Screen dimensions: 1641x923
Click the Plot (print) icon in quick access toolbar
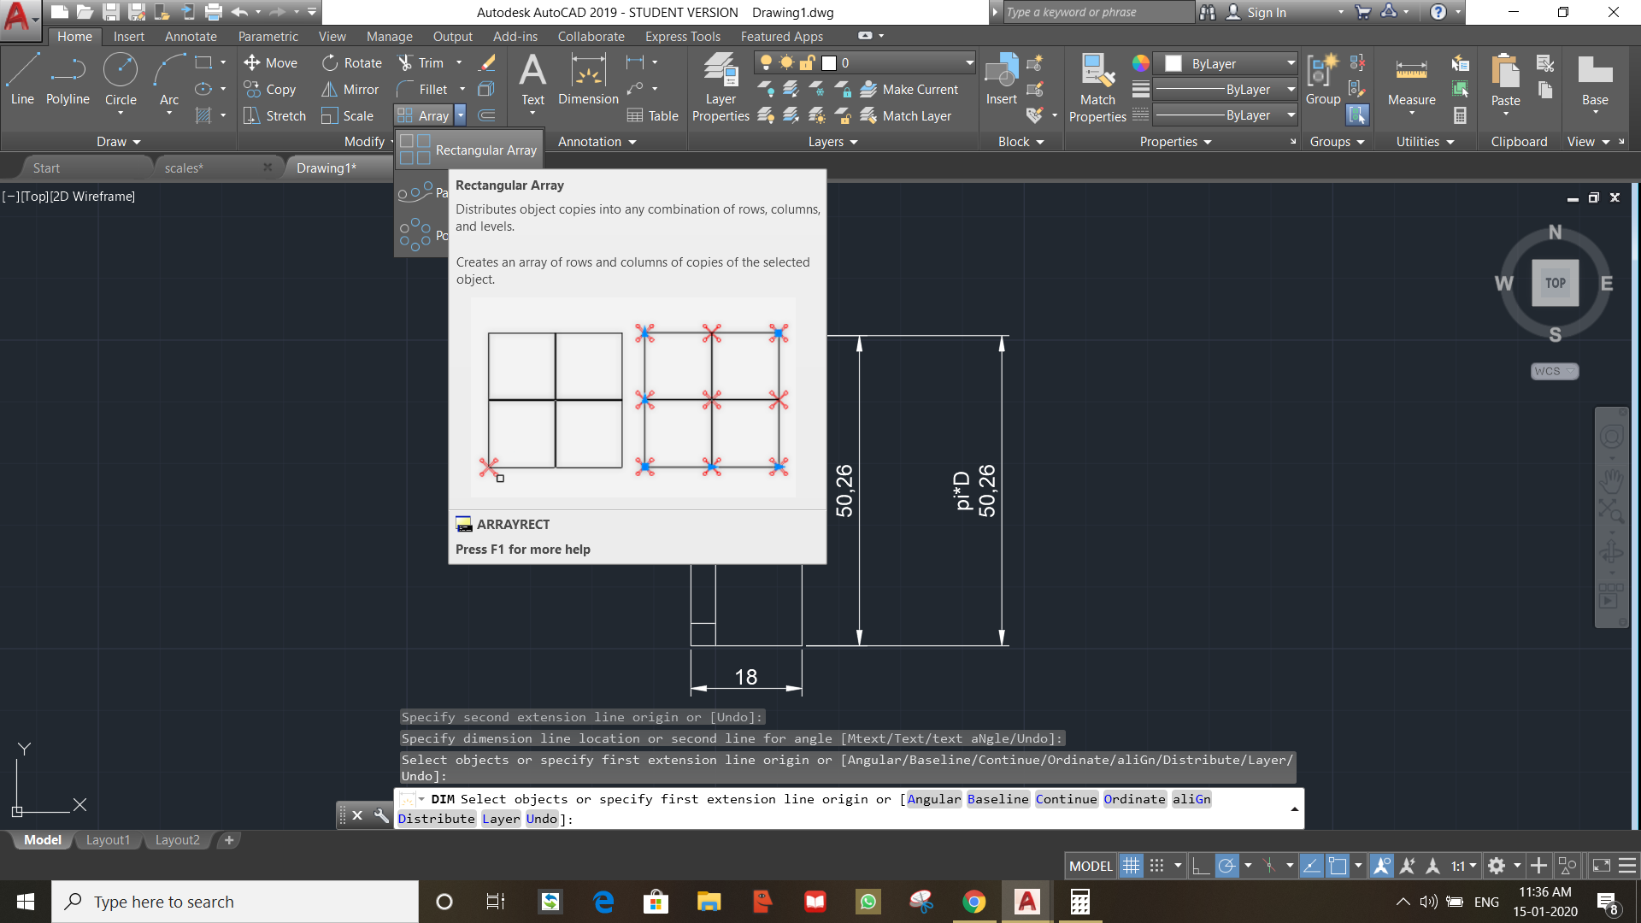(x=214, y=12)
